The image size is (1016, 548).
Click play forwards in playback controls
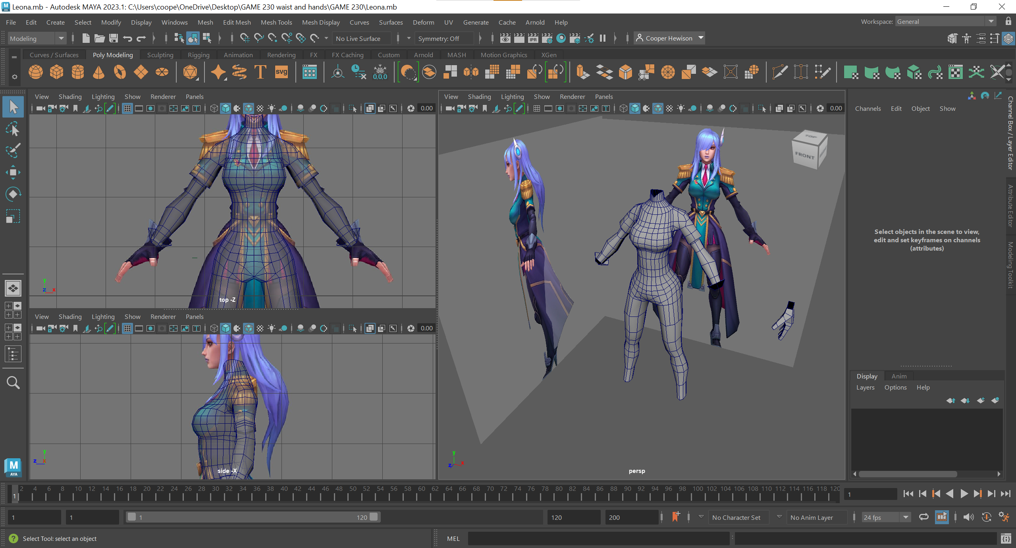[x=964, y=494]
